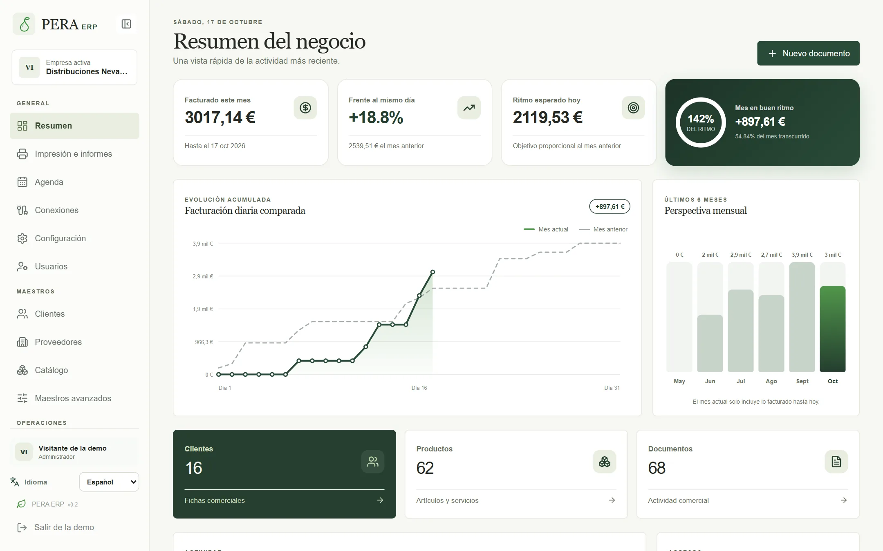This screenshot has height=551, width=883.
Task: Click the building icon beside Proveedores
Action: pyautogui.click(x=22, y=342)
